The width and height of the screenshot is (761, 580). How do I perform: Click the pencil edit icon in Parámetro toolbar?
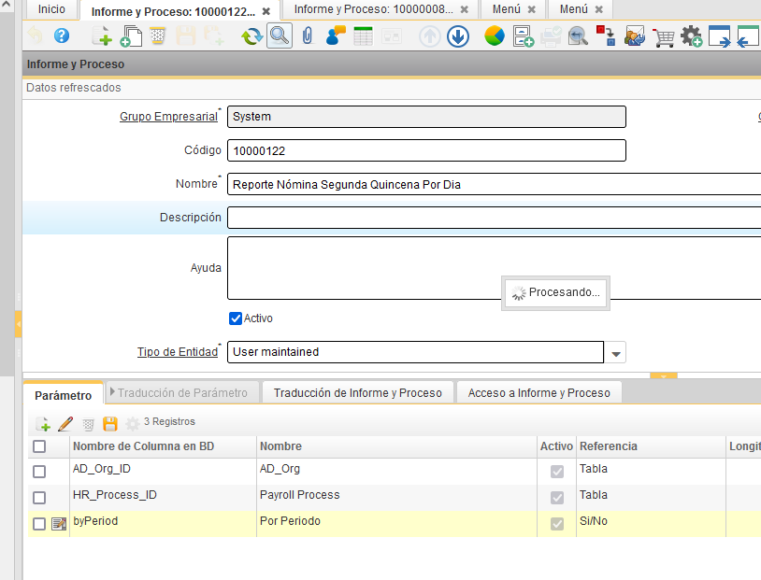point(65,423)
